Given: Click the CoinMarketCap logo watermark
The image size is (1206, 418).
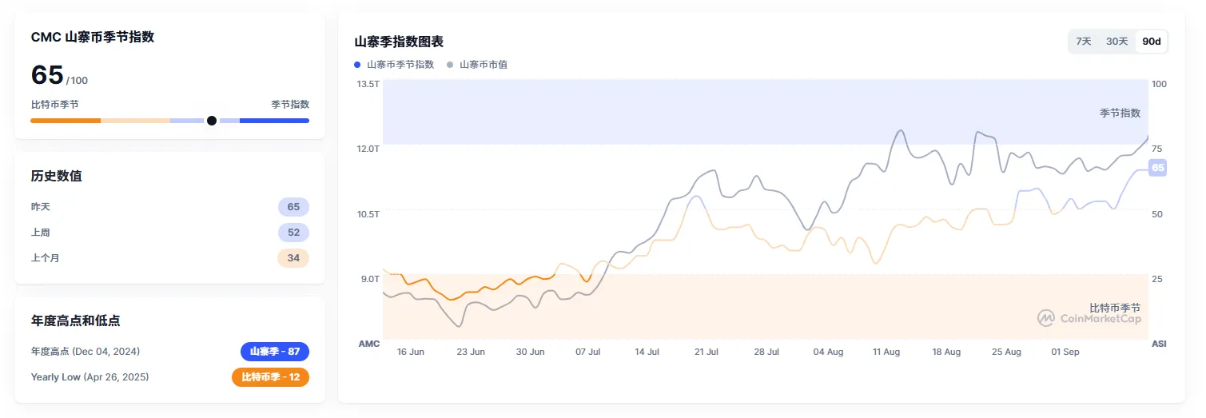Looking at the screenshot, I should coord(1089,318).
